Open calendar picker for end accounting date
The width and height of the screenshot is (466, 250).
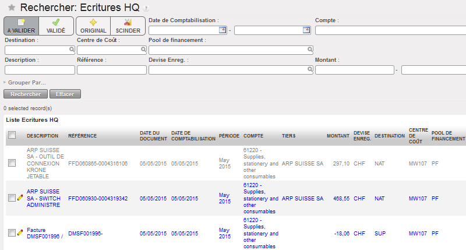click(306, 30)
